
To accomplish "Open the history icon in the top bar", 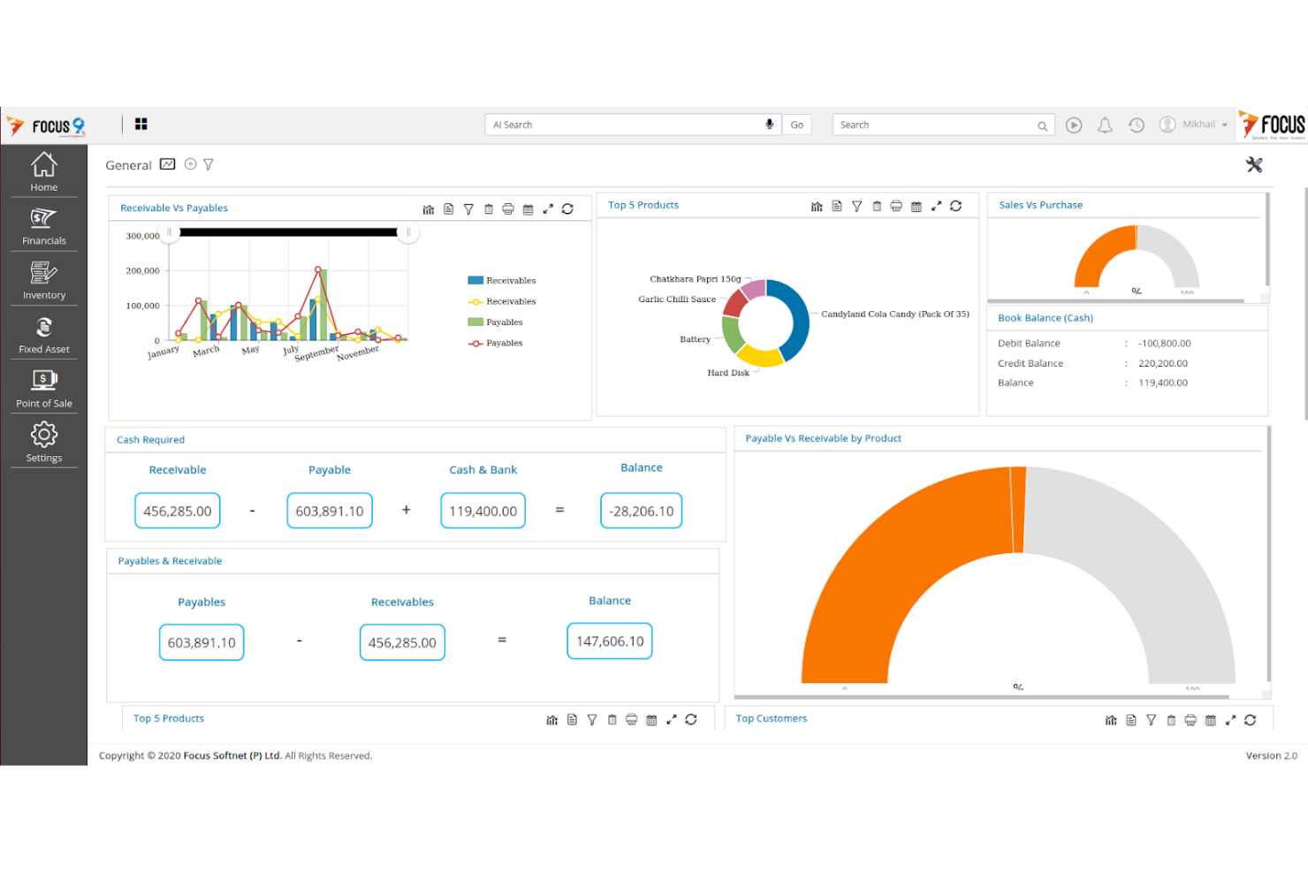I will click(1136, 124).
